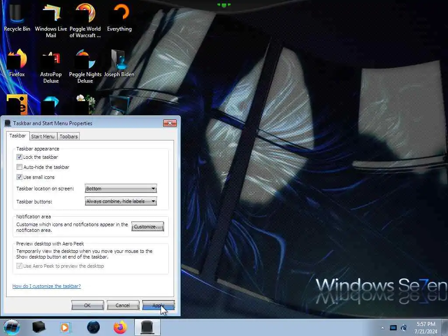448x336 pixels.
Task: Select the Firefox desktop shortcut
Action: click(x=17, y=63)
